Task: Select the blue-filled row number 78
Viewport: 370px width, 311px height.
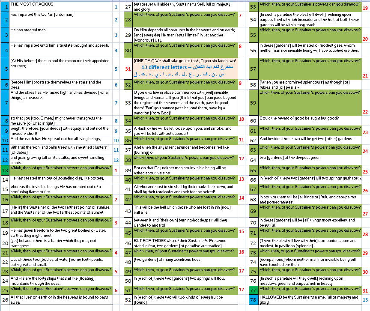Action: (x=253, y=300)
